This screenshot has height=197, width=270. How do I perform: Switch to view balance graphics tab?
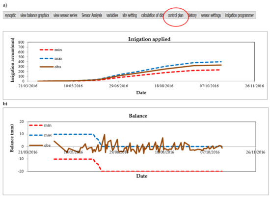click(35, 15)
